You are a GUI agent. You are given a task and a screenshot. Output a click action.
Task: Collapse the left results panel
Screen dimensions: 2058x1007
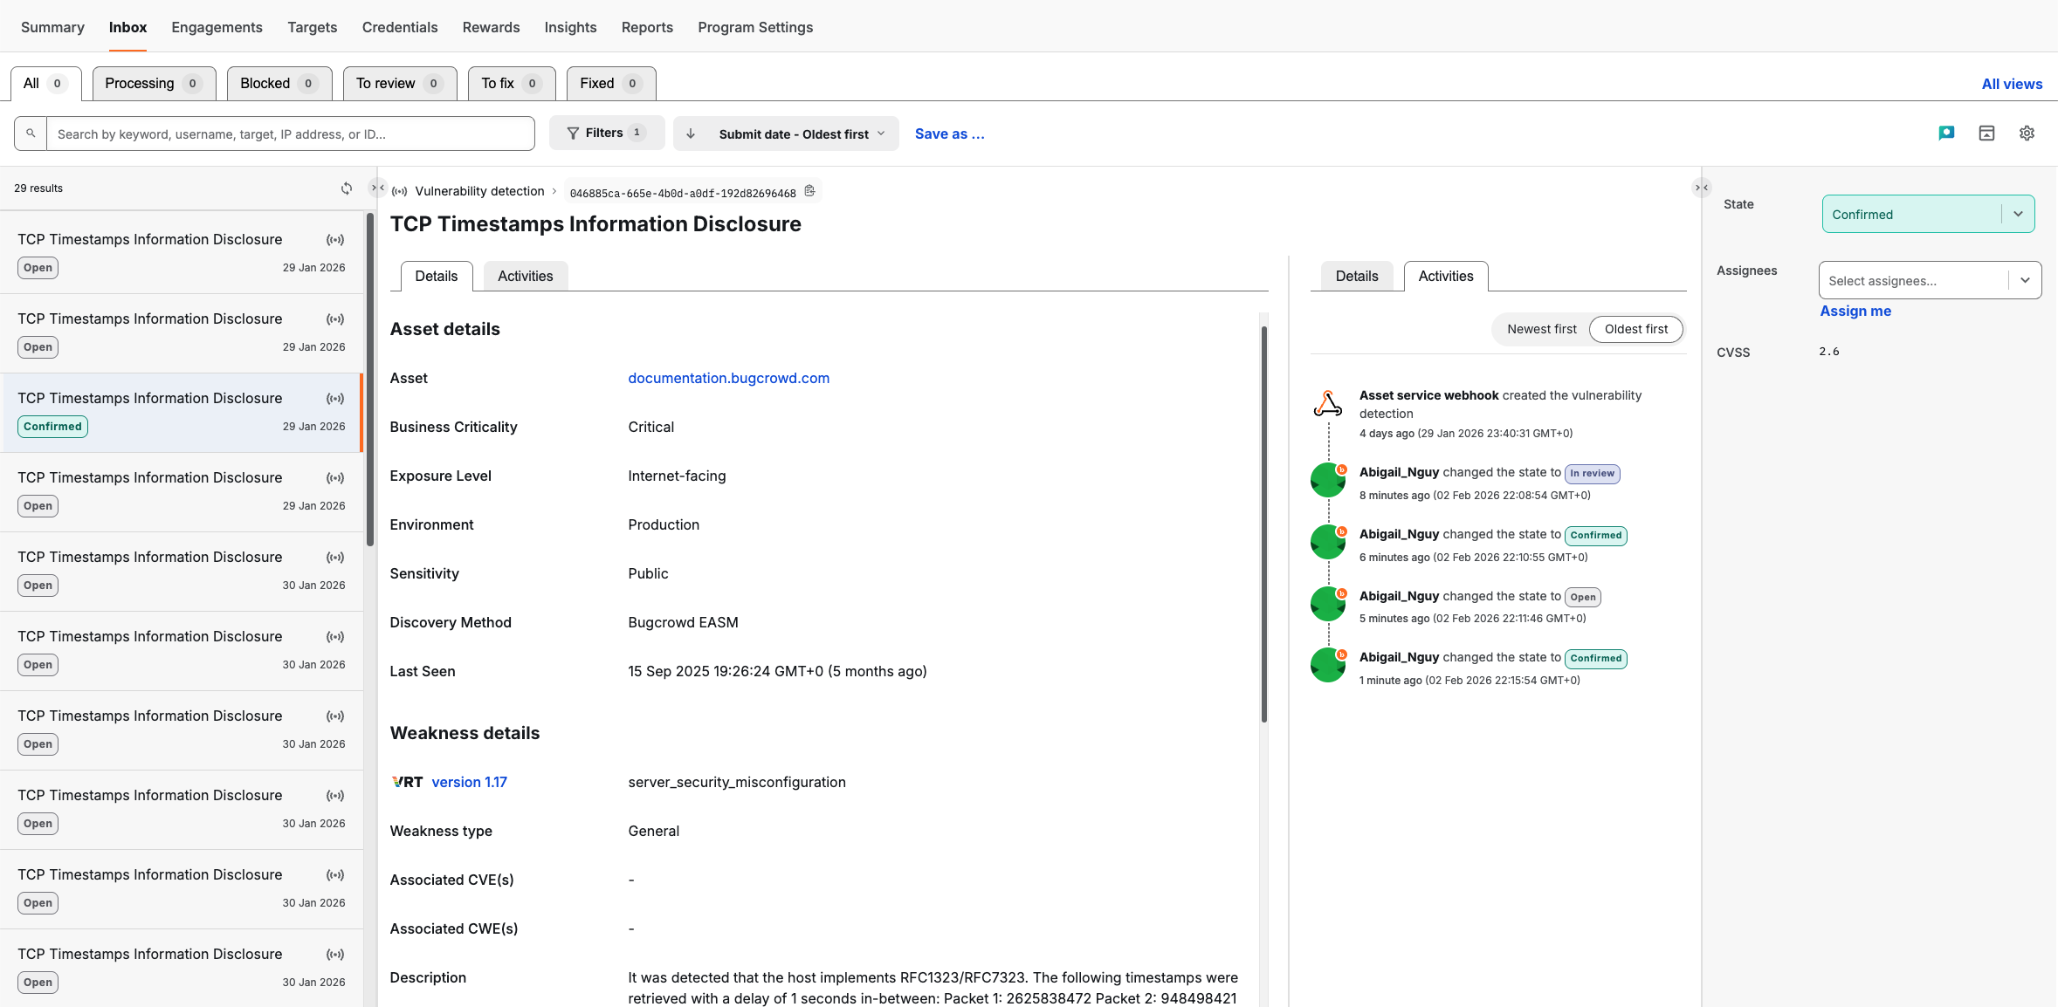(x=377, y=187)
